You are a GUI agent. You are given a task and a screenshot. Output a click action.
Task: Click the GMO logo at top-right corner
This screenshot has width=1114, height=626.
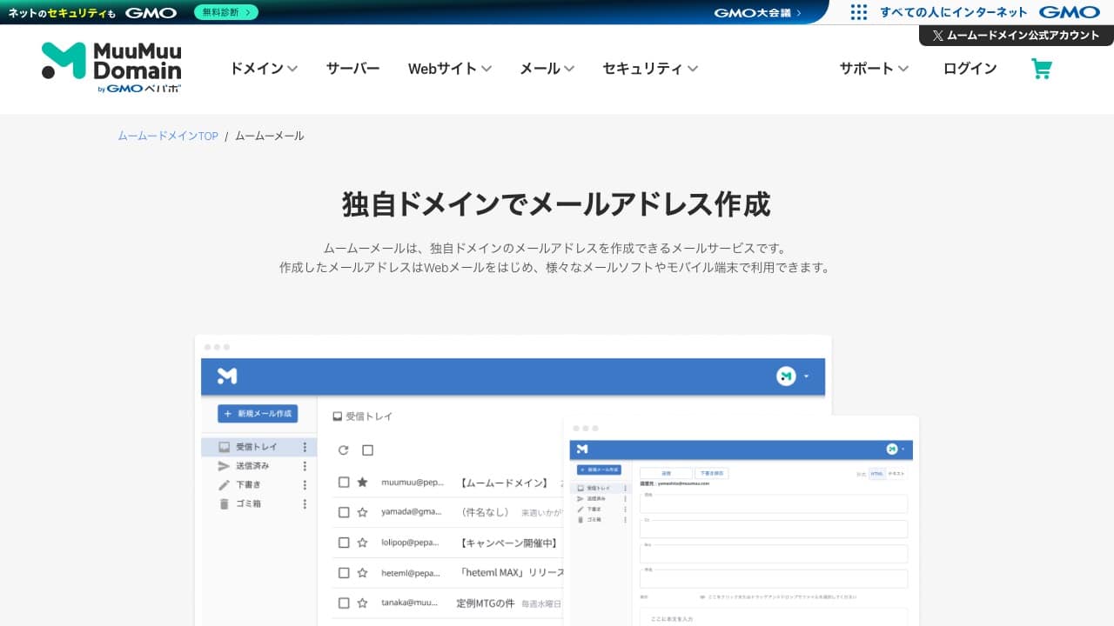[1070, 12]
